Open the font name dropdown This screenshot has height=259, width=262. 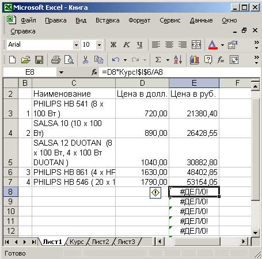coord(76,45)
